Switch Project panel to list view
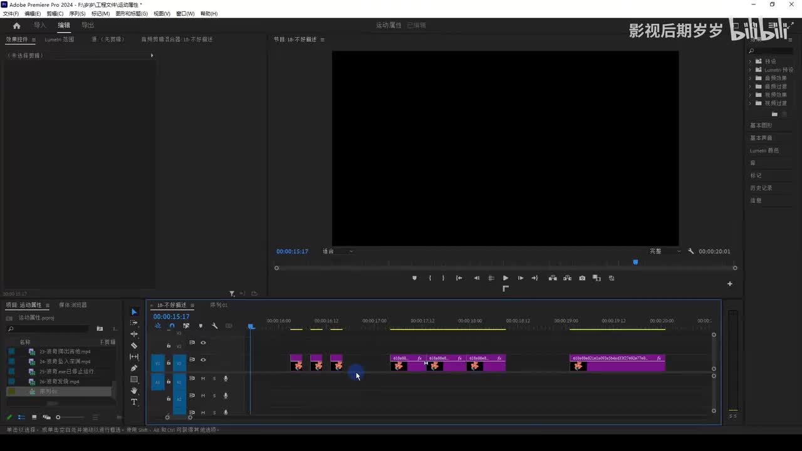 coord(21,417)
